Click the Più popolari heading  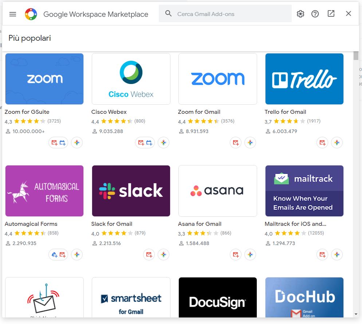(x=29, y=38)
